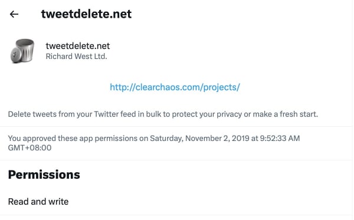Select the Read and write permission row

176,202
